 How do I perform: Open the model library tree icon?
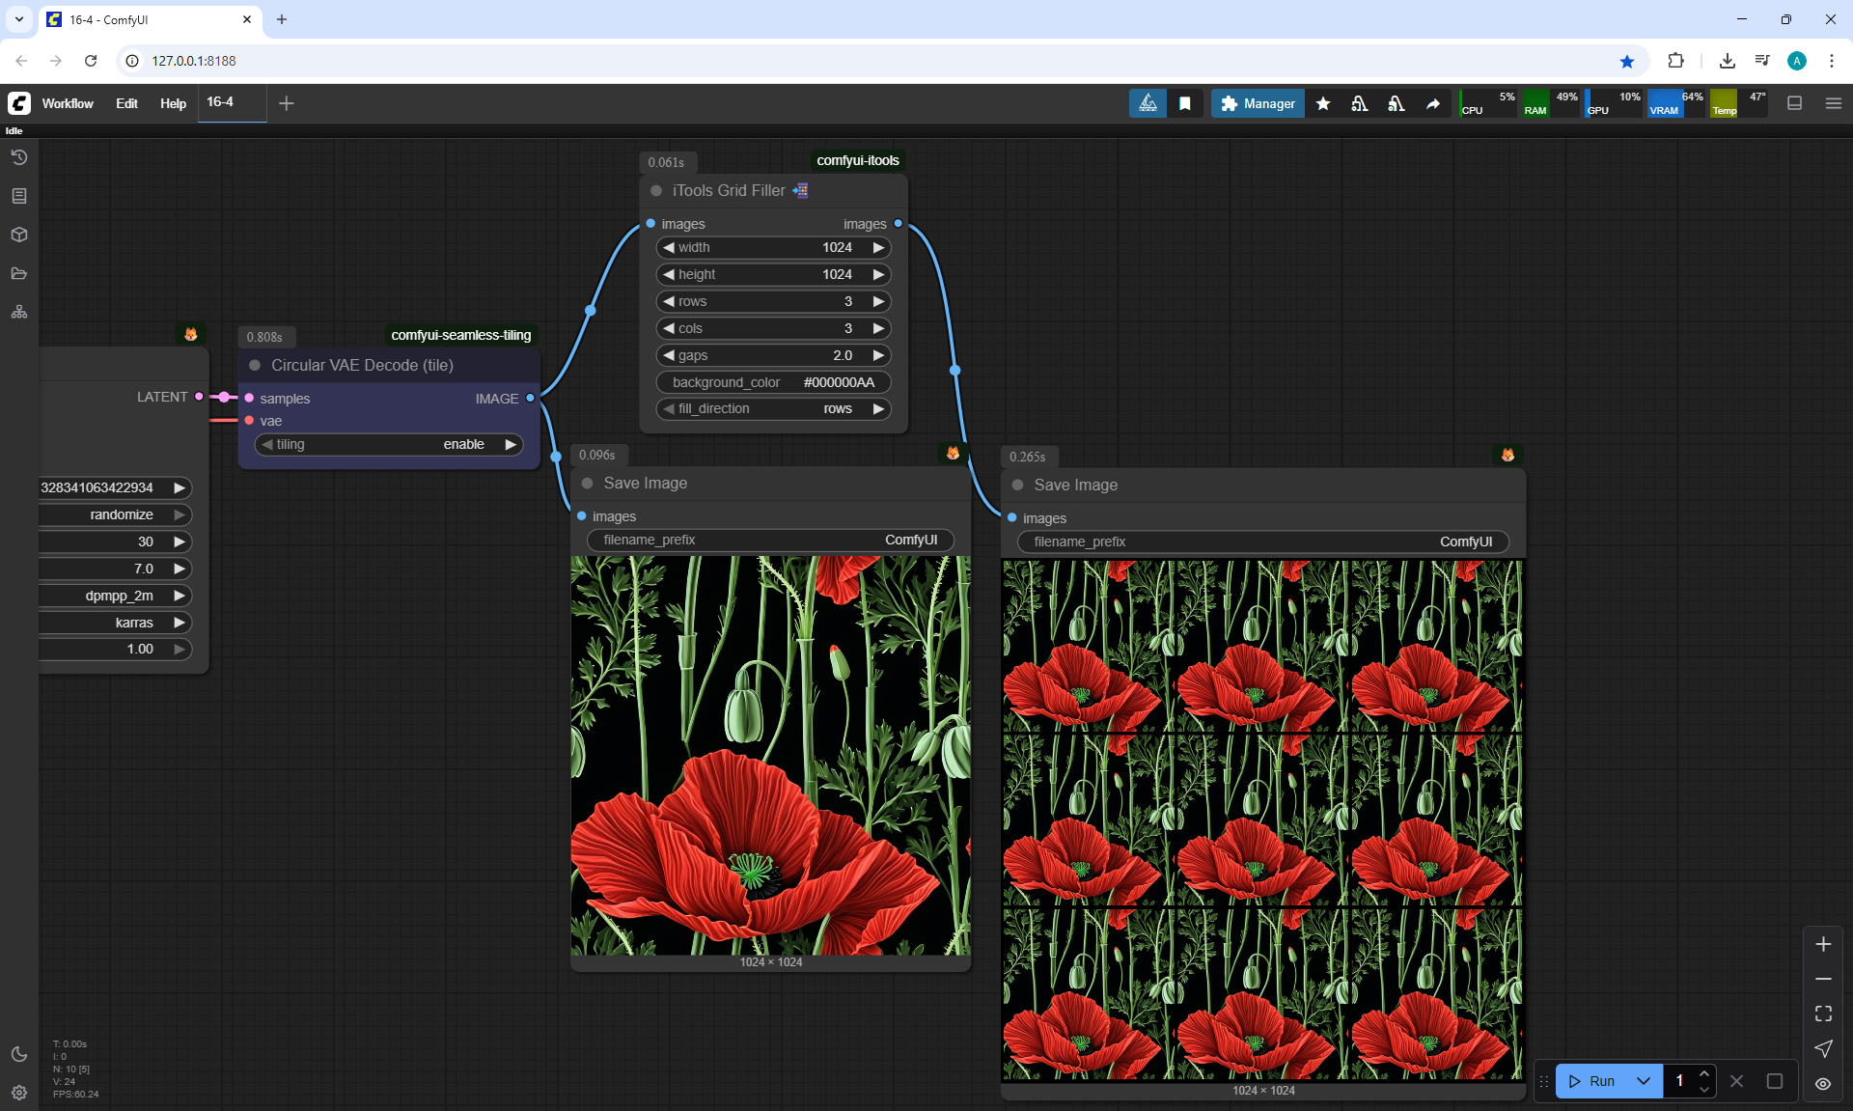(x=19, y=312)
